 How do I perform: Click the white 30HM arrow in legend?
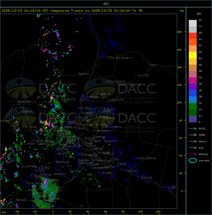click(193, 135)
